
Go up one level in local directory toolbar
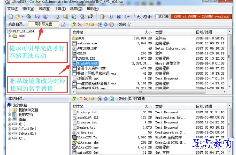coord(74,99)
